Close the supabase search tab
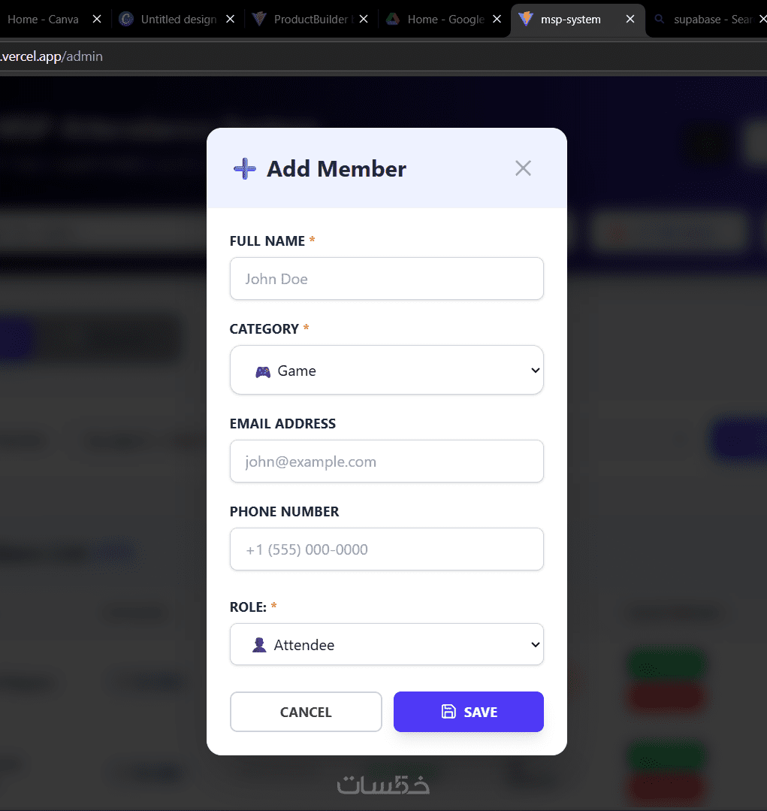The height and width of the screenshot is (811, 767). coord(761,20)
